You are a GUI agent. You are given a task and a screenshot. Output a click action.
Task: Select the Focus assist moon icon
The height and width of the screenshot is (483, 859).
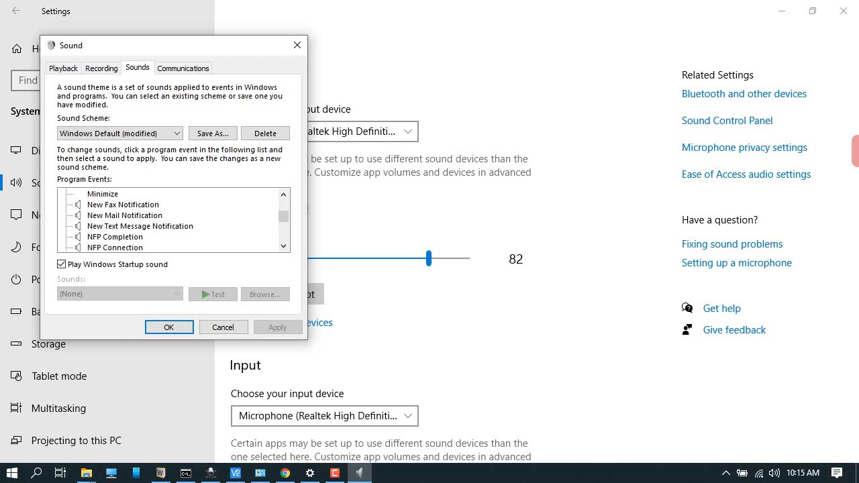17,247
